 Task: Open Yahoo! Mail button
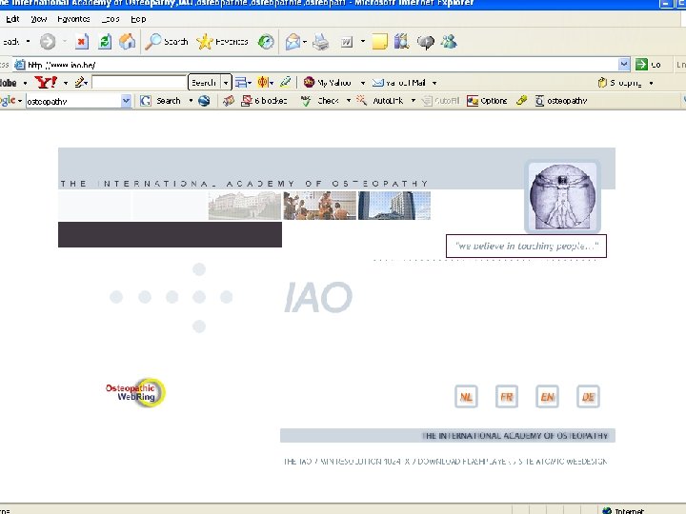(x=399, y=83)
